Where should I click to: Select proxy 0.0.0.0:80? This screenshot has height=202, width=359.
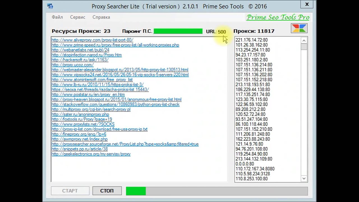pyautogui.click(x=245, y=164)
